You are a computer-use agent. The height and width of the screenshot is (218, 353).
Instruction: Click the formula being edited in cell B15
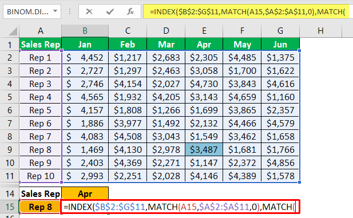pyautogui.click(x=180, y=207)
